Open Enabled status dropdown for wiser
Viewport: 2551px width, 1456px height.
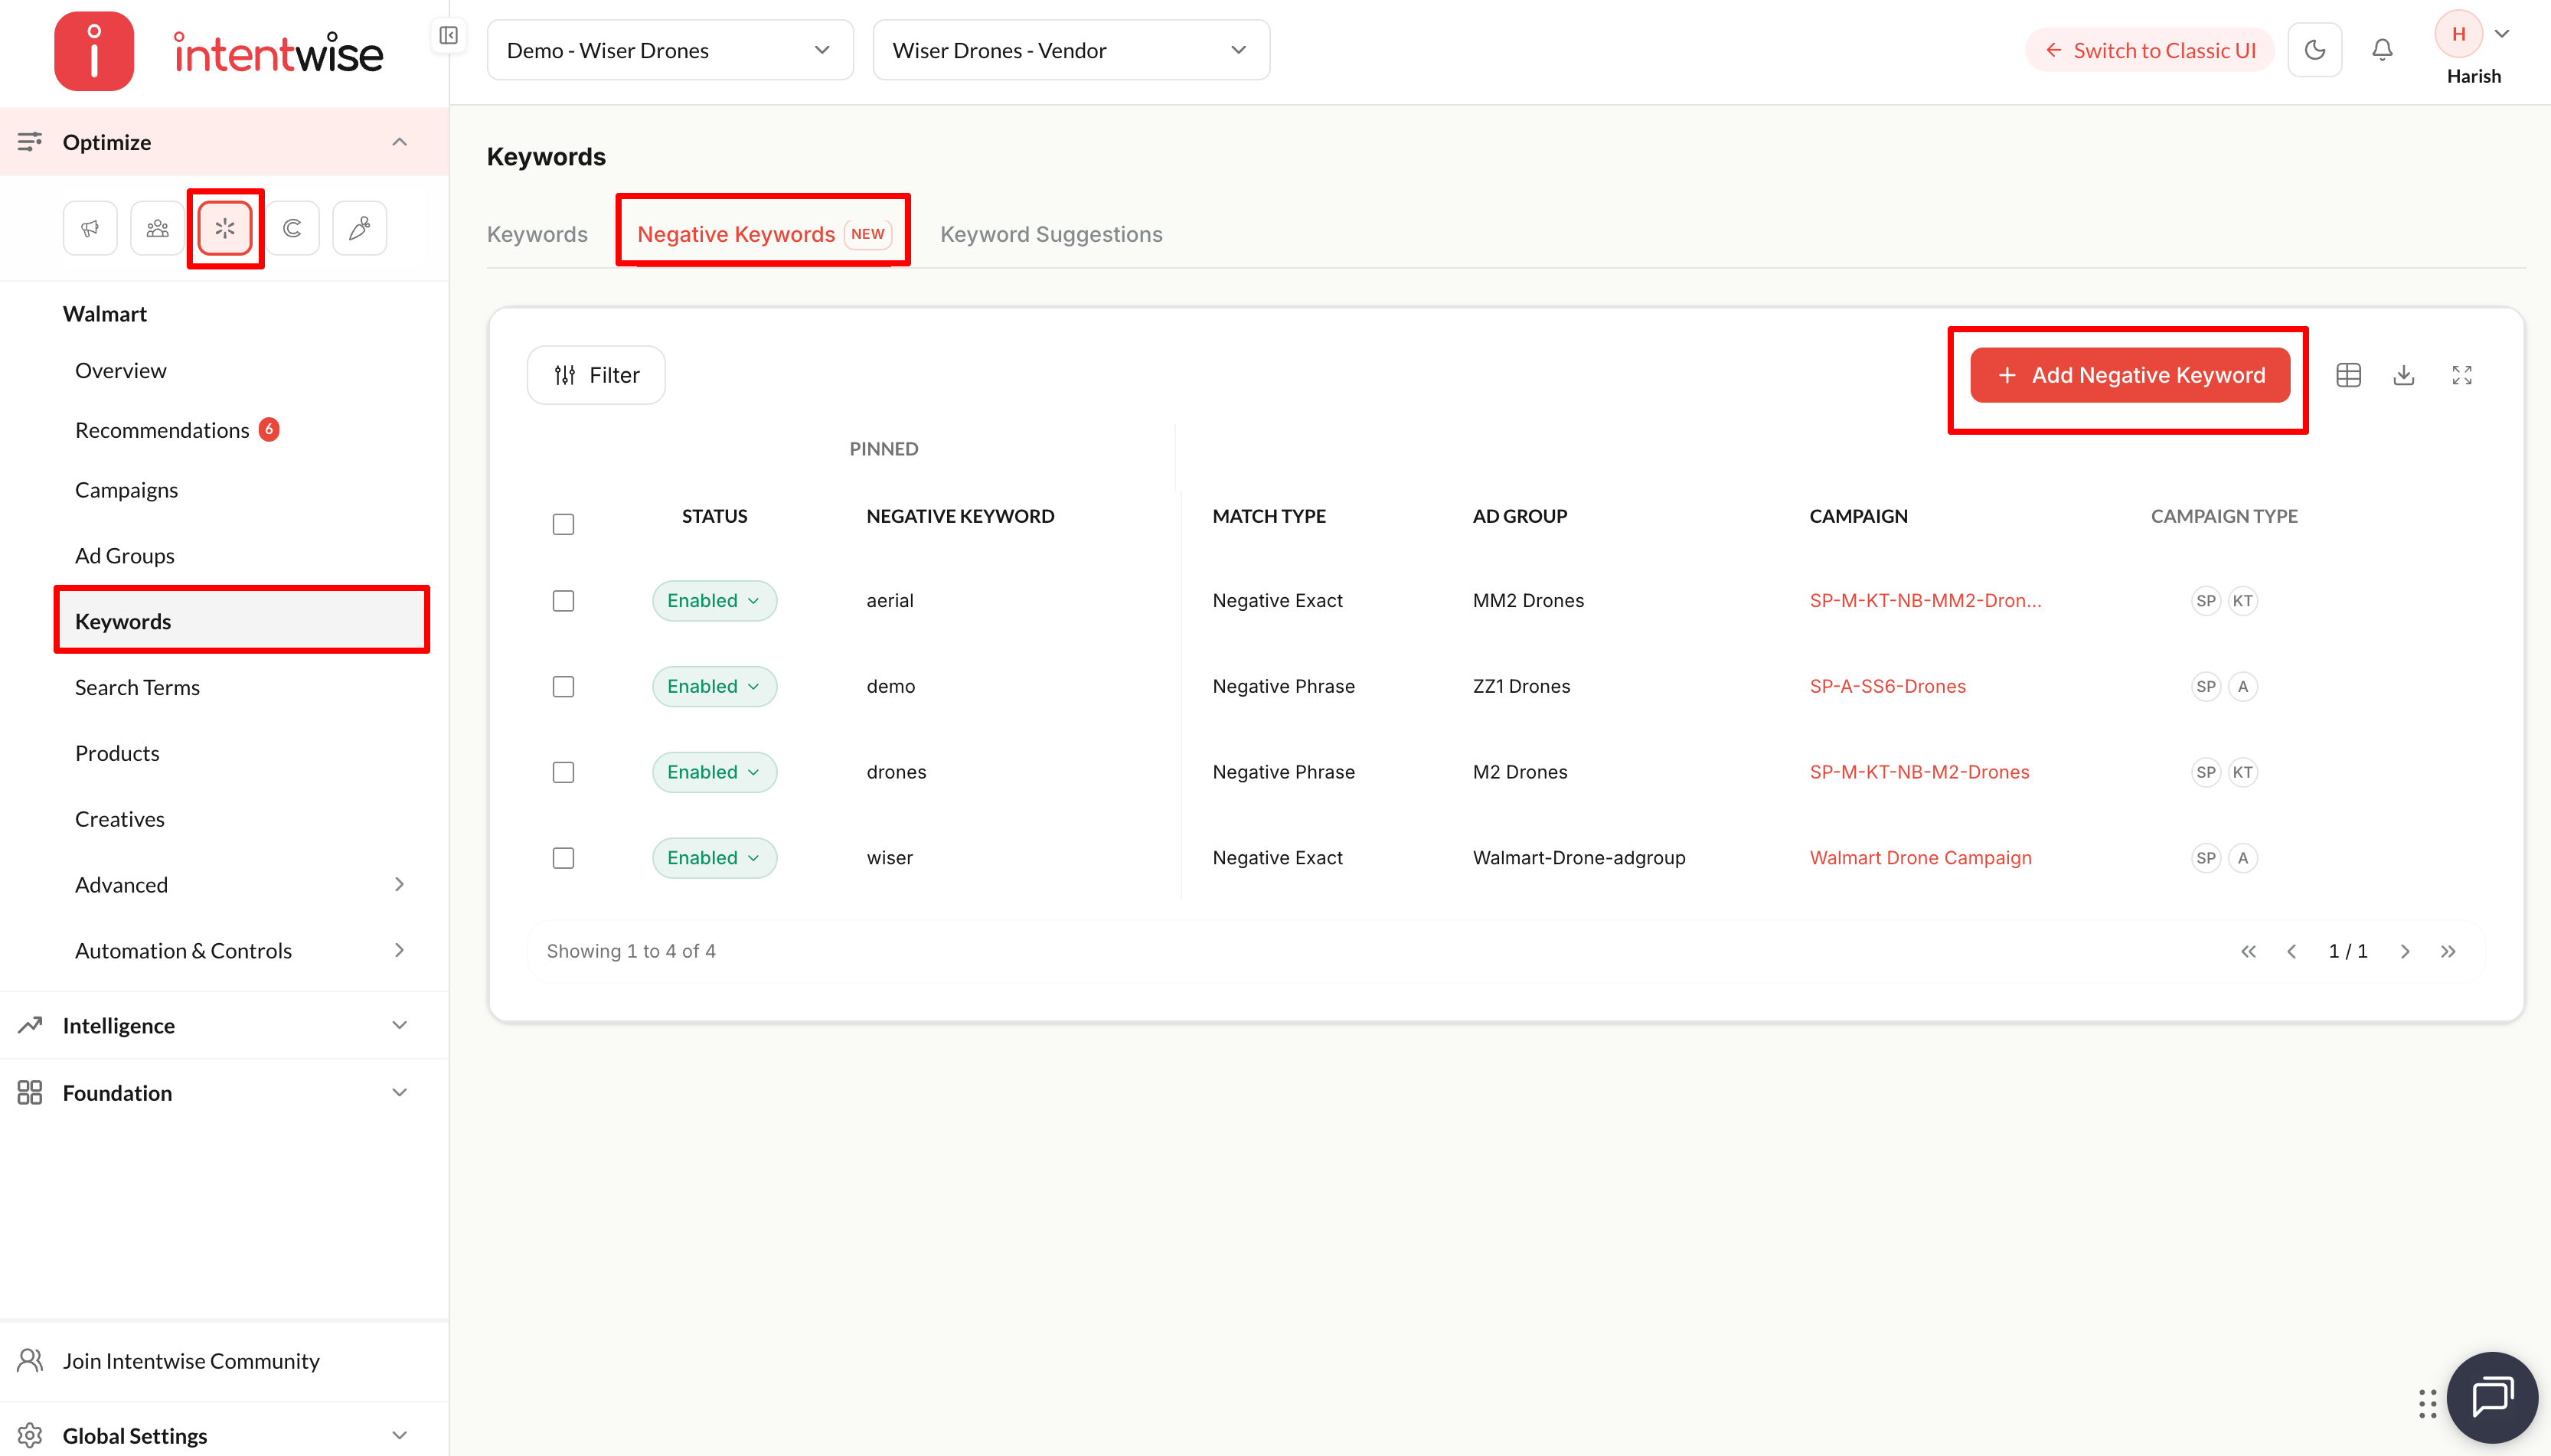coord(714,858)
